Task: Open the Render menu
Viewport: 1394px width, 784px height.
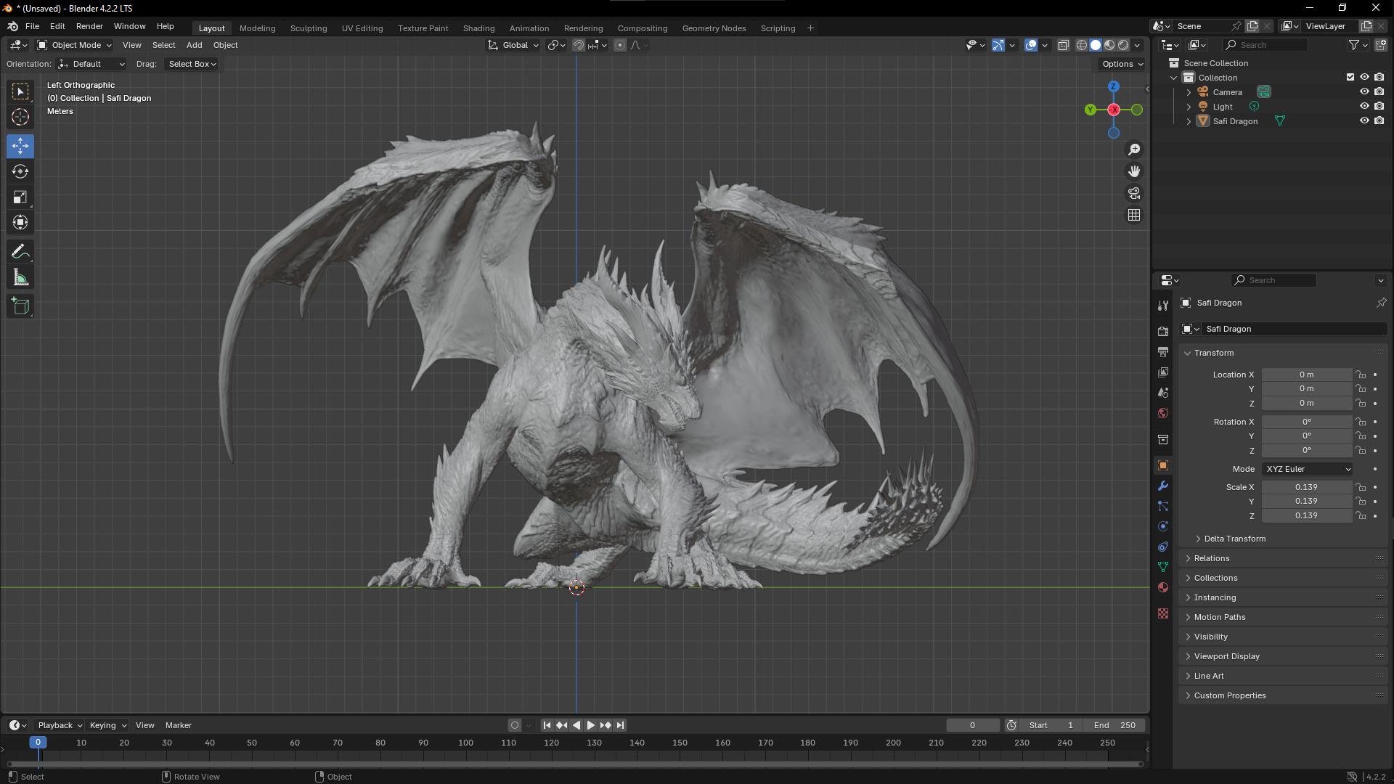Action: pyautogui.click(x=89, y=26)
